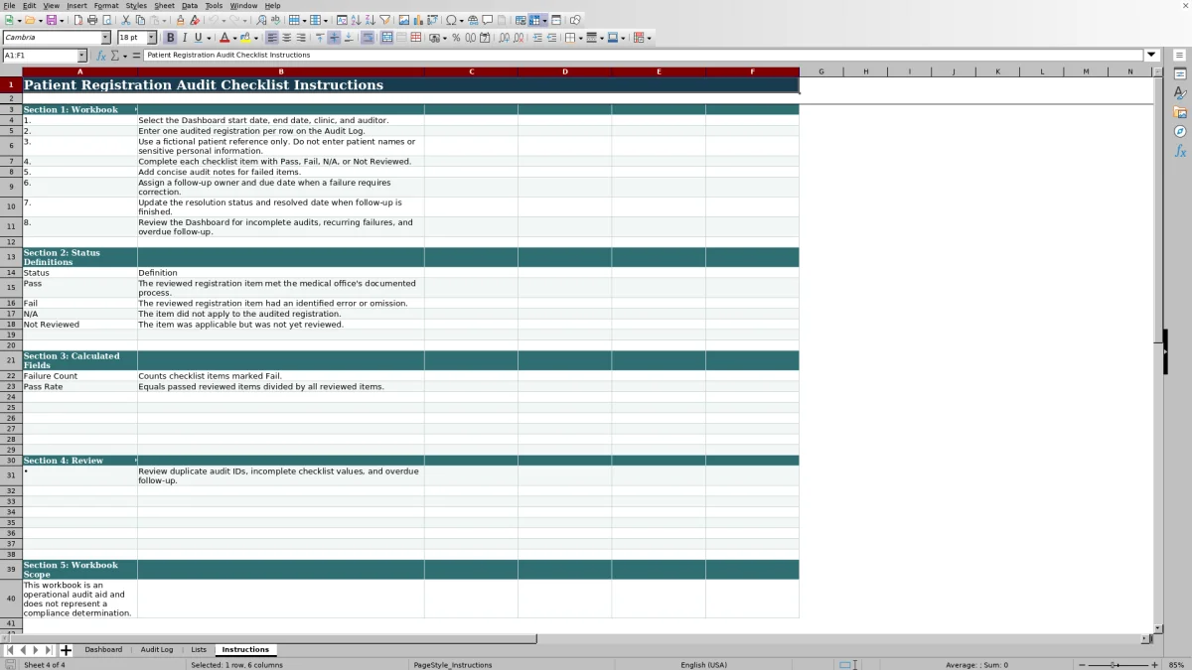Viewport: 1192px width, 670px height.
Task: Open sidebar Gallery panel icon
Action: [x=1180, y=112]
